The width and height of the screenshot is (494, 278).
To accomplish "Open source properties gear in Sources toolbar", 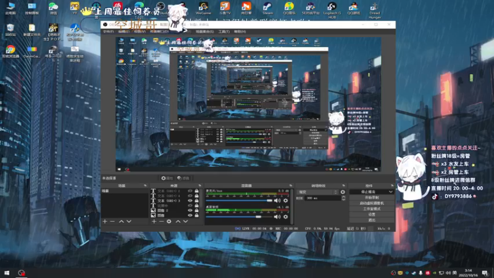I will 169,222.
